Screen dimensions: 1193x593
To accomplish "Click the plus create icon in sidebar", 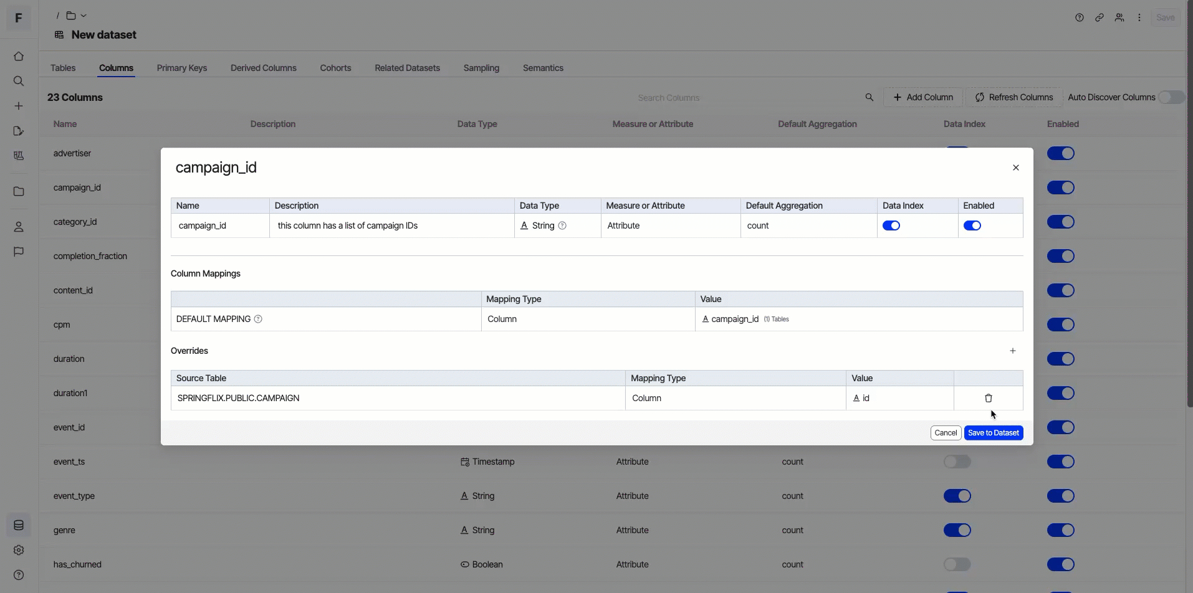I will click(x=19, y=106).
